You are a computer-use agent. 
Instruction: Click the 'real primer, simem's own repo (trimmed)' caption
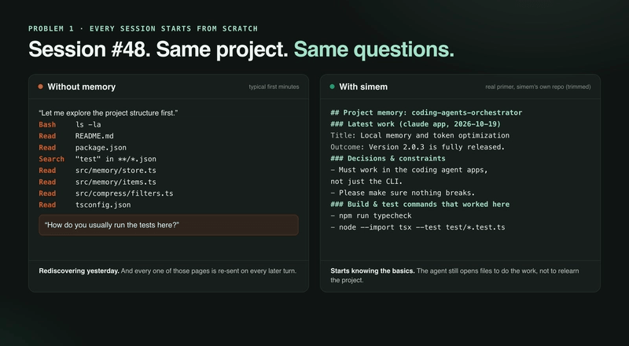[x=538, y=86]
